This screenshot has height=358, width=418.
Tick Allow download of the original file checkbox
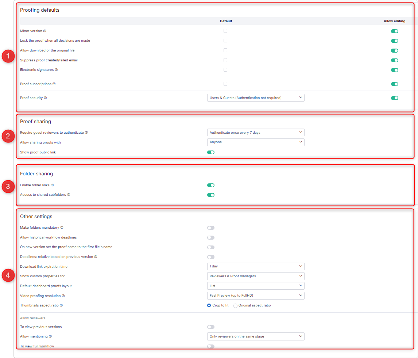225,50
